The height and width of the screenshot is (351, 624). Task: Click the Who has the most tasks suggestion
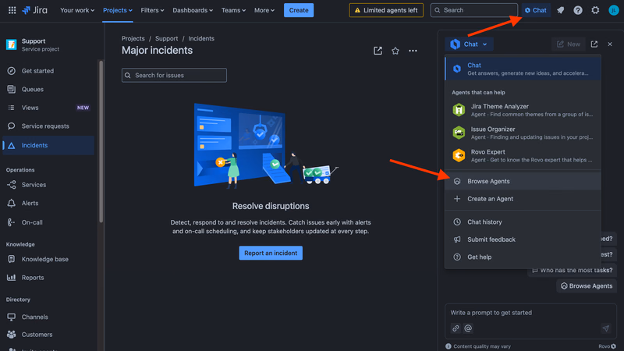tap(573, 270)
